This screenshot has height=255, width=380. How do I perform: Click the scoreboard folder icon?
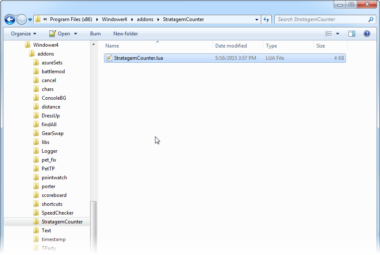[36, 195]
